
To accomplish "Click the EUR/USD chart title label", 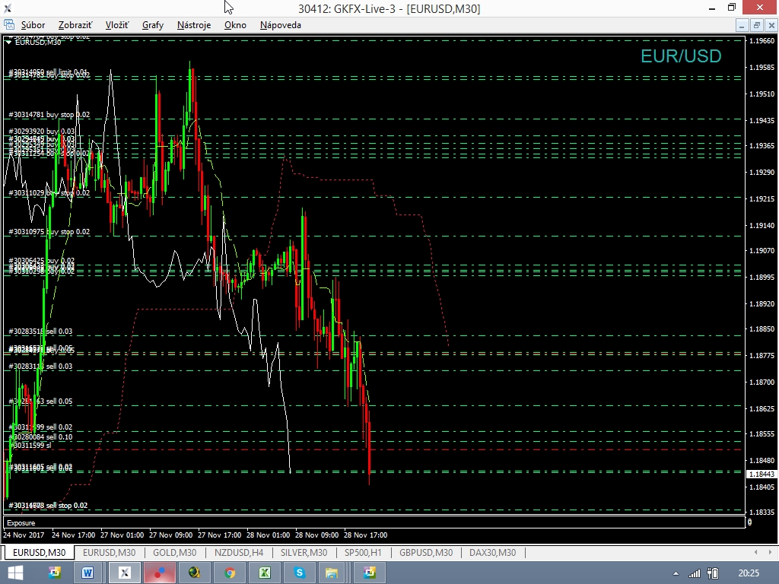I will coord(681,56).
